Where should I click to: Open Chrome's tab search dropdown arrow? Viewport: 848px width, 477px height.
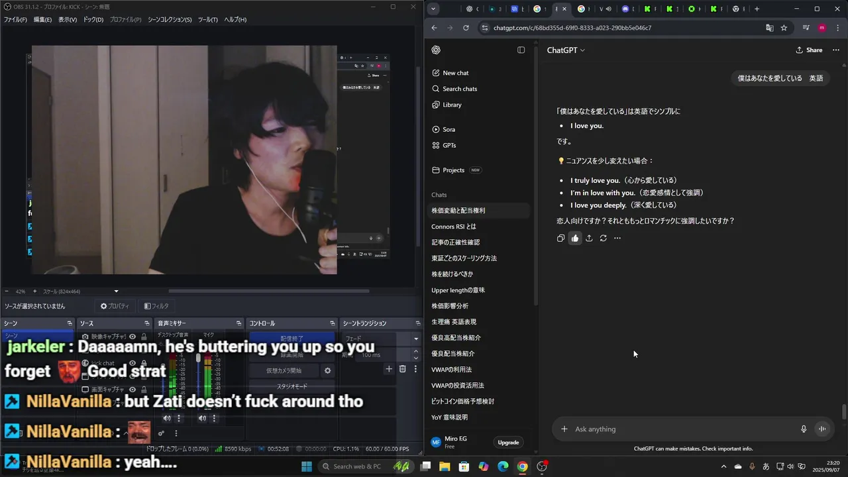(x=433, y=9)
